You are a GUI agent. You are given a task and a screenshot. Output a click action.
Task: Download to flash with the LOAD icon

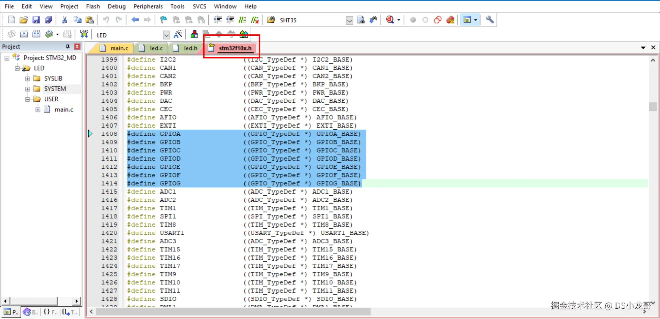click(x=84, y=34)
